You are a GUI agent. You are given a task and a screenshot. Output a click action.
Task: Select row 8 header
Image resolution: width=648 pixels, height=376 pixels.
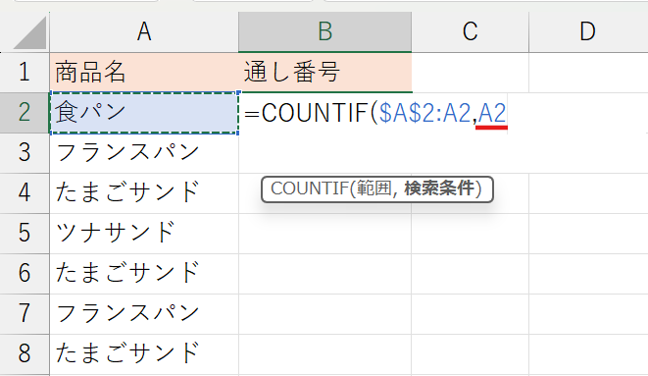[x=25, y=353]
